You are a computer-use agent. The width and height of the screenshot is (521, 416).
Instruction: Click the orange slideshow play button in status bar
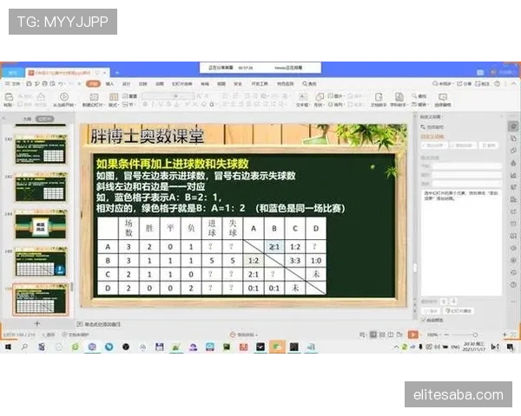[x=413, y=335]
